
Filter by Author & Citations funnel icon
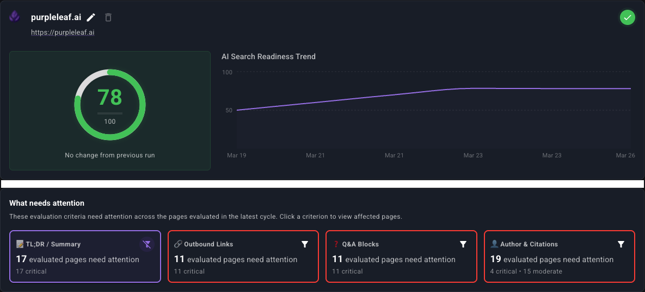click(621, 244)
